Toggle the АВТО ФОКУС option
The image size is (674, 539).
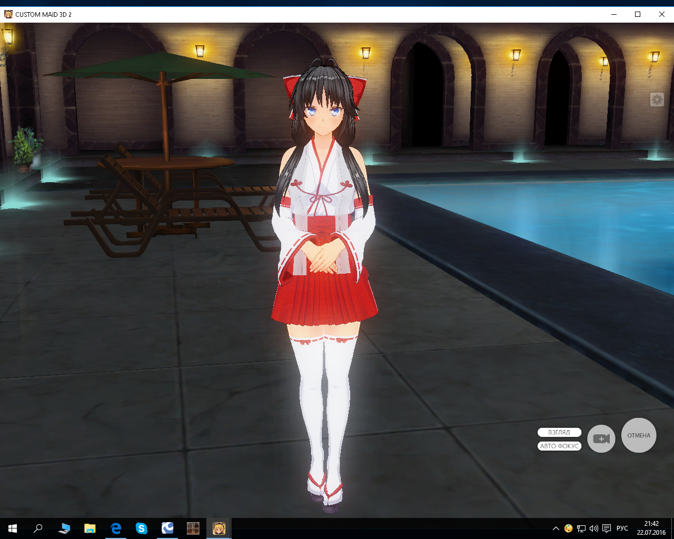(x=559, y=446)
